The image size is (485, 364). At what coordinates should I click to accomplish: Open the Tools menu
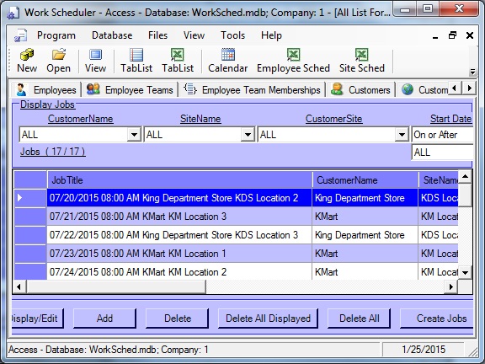[232, 35]
